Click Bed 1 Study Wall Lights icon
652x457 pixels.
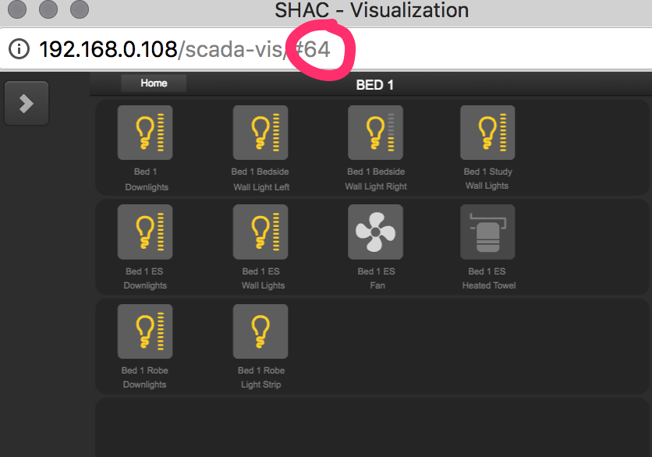[487, 133]
